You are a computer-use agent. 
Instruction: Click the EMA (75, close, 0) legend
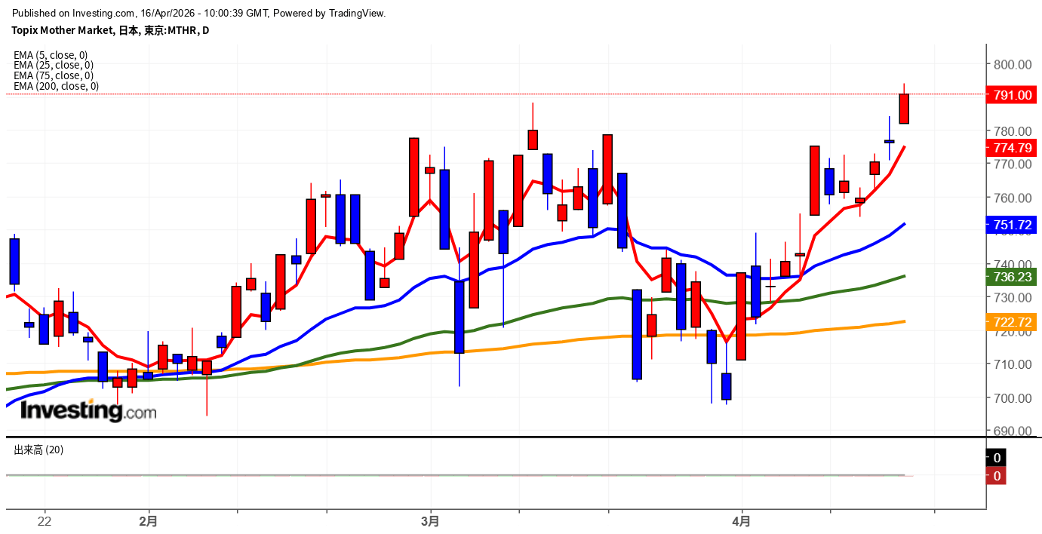[53, 75]
